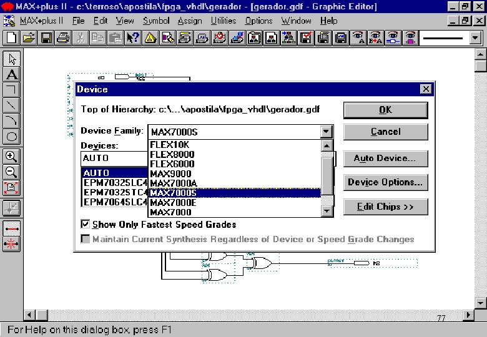Image resolution: width=487 pixels, height=337 pixels.
Task: Choose FLEX10K in the family list
Action: (235, 145)
